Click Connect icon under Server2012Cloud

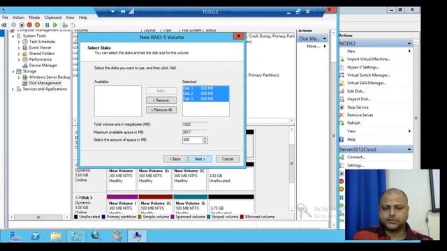click(342, 157)
